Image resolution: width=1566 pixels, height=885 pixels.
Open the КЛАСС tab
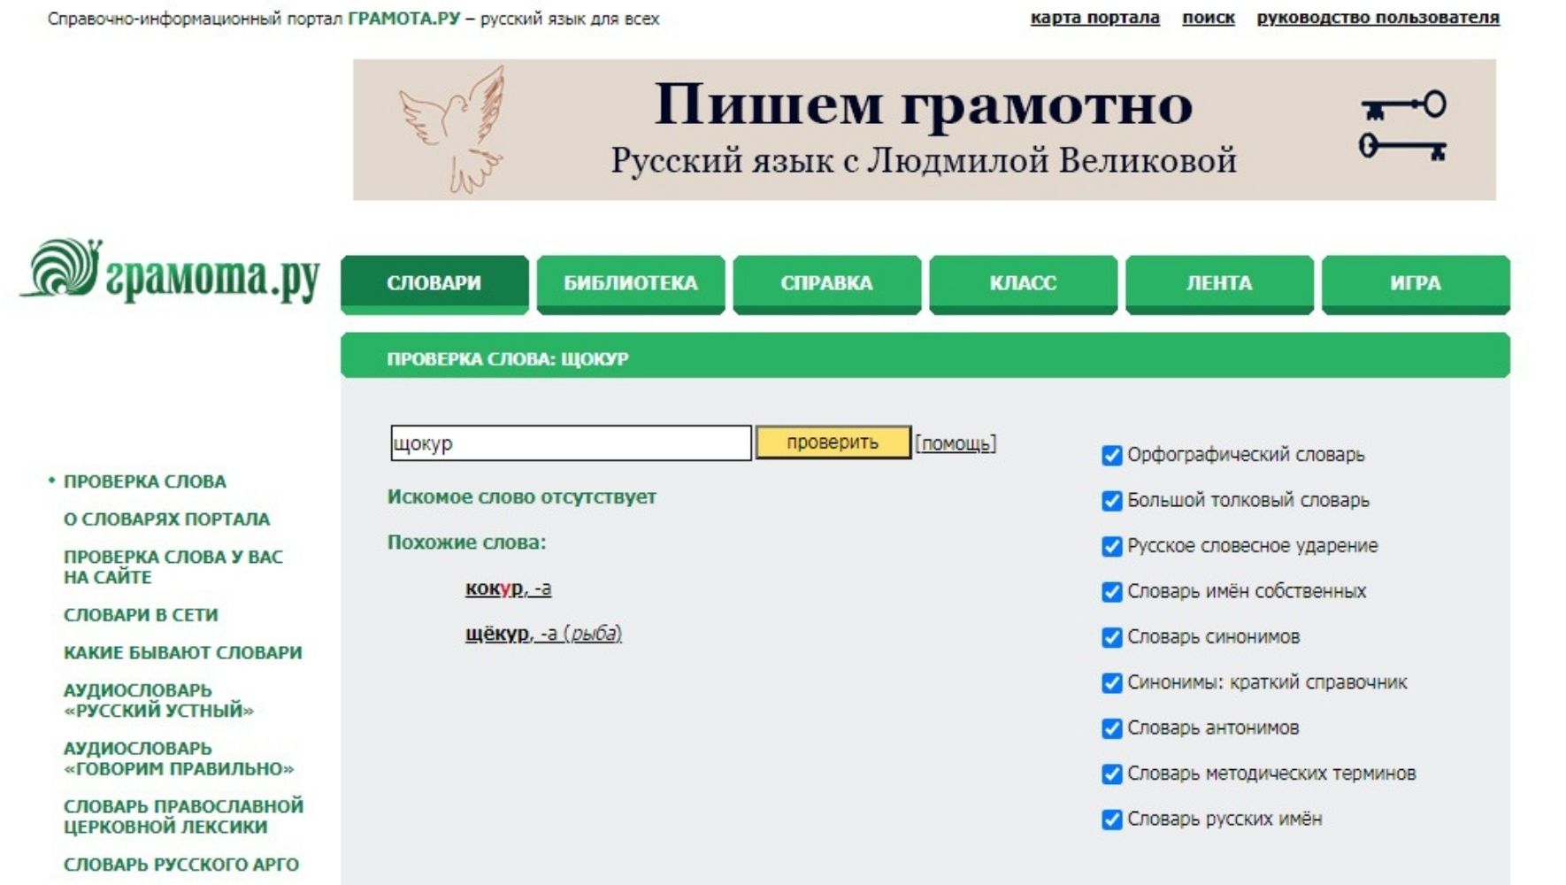point(1024,284)
